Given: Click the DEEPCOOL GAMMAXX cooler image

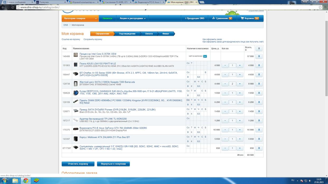Looking at the screenshot, I should 76,93.
